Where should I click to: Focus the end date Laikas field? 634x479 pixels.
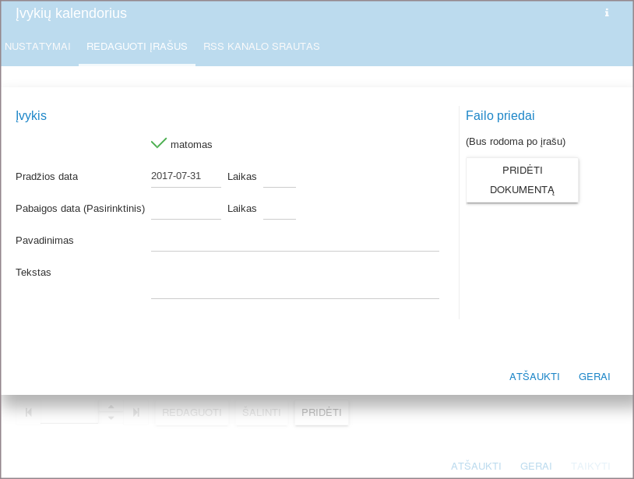pos(279,209)
